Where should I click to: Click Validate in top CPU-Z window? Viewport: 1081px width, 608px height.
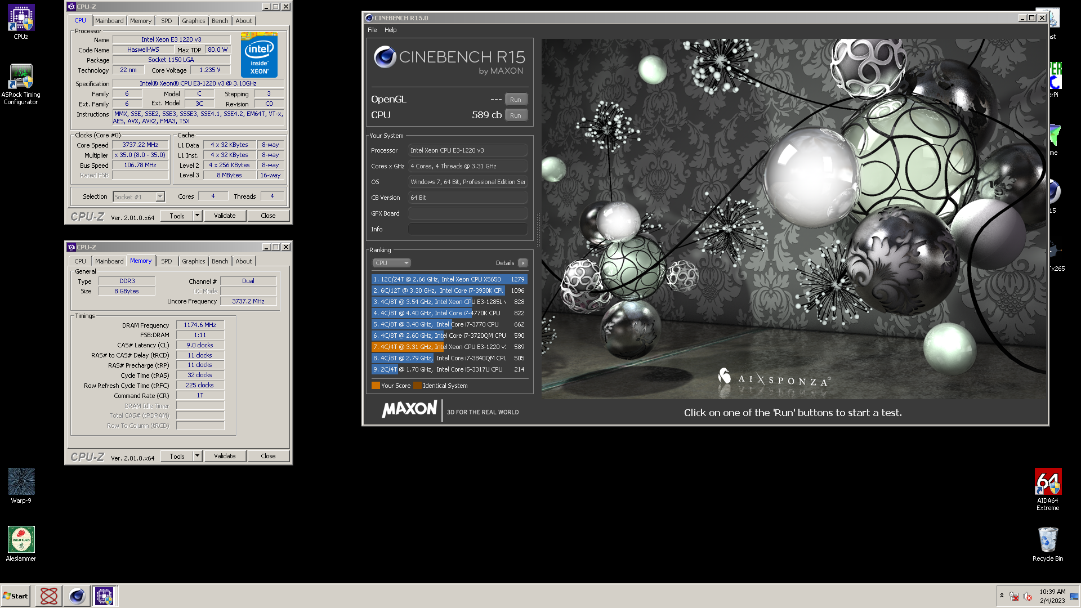click(225, 216)
